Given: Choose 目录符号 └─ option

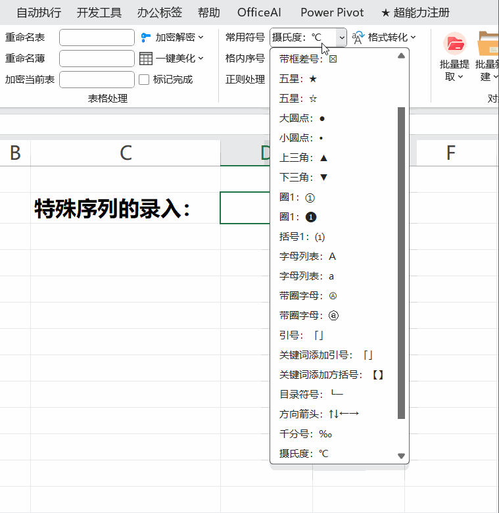Looking at the screenshot, I should coord(333,394).
